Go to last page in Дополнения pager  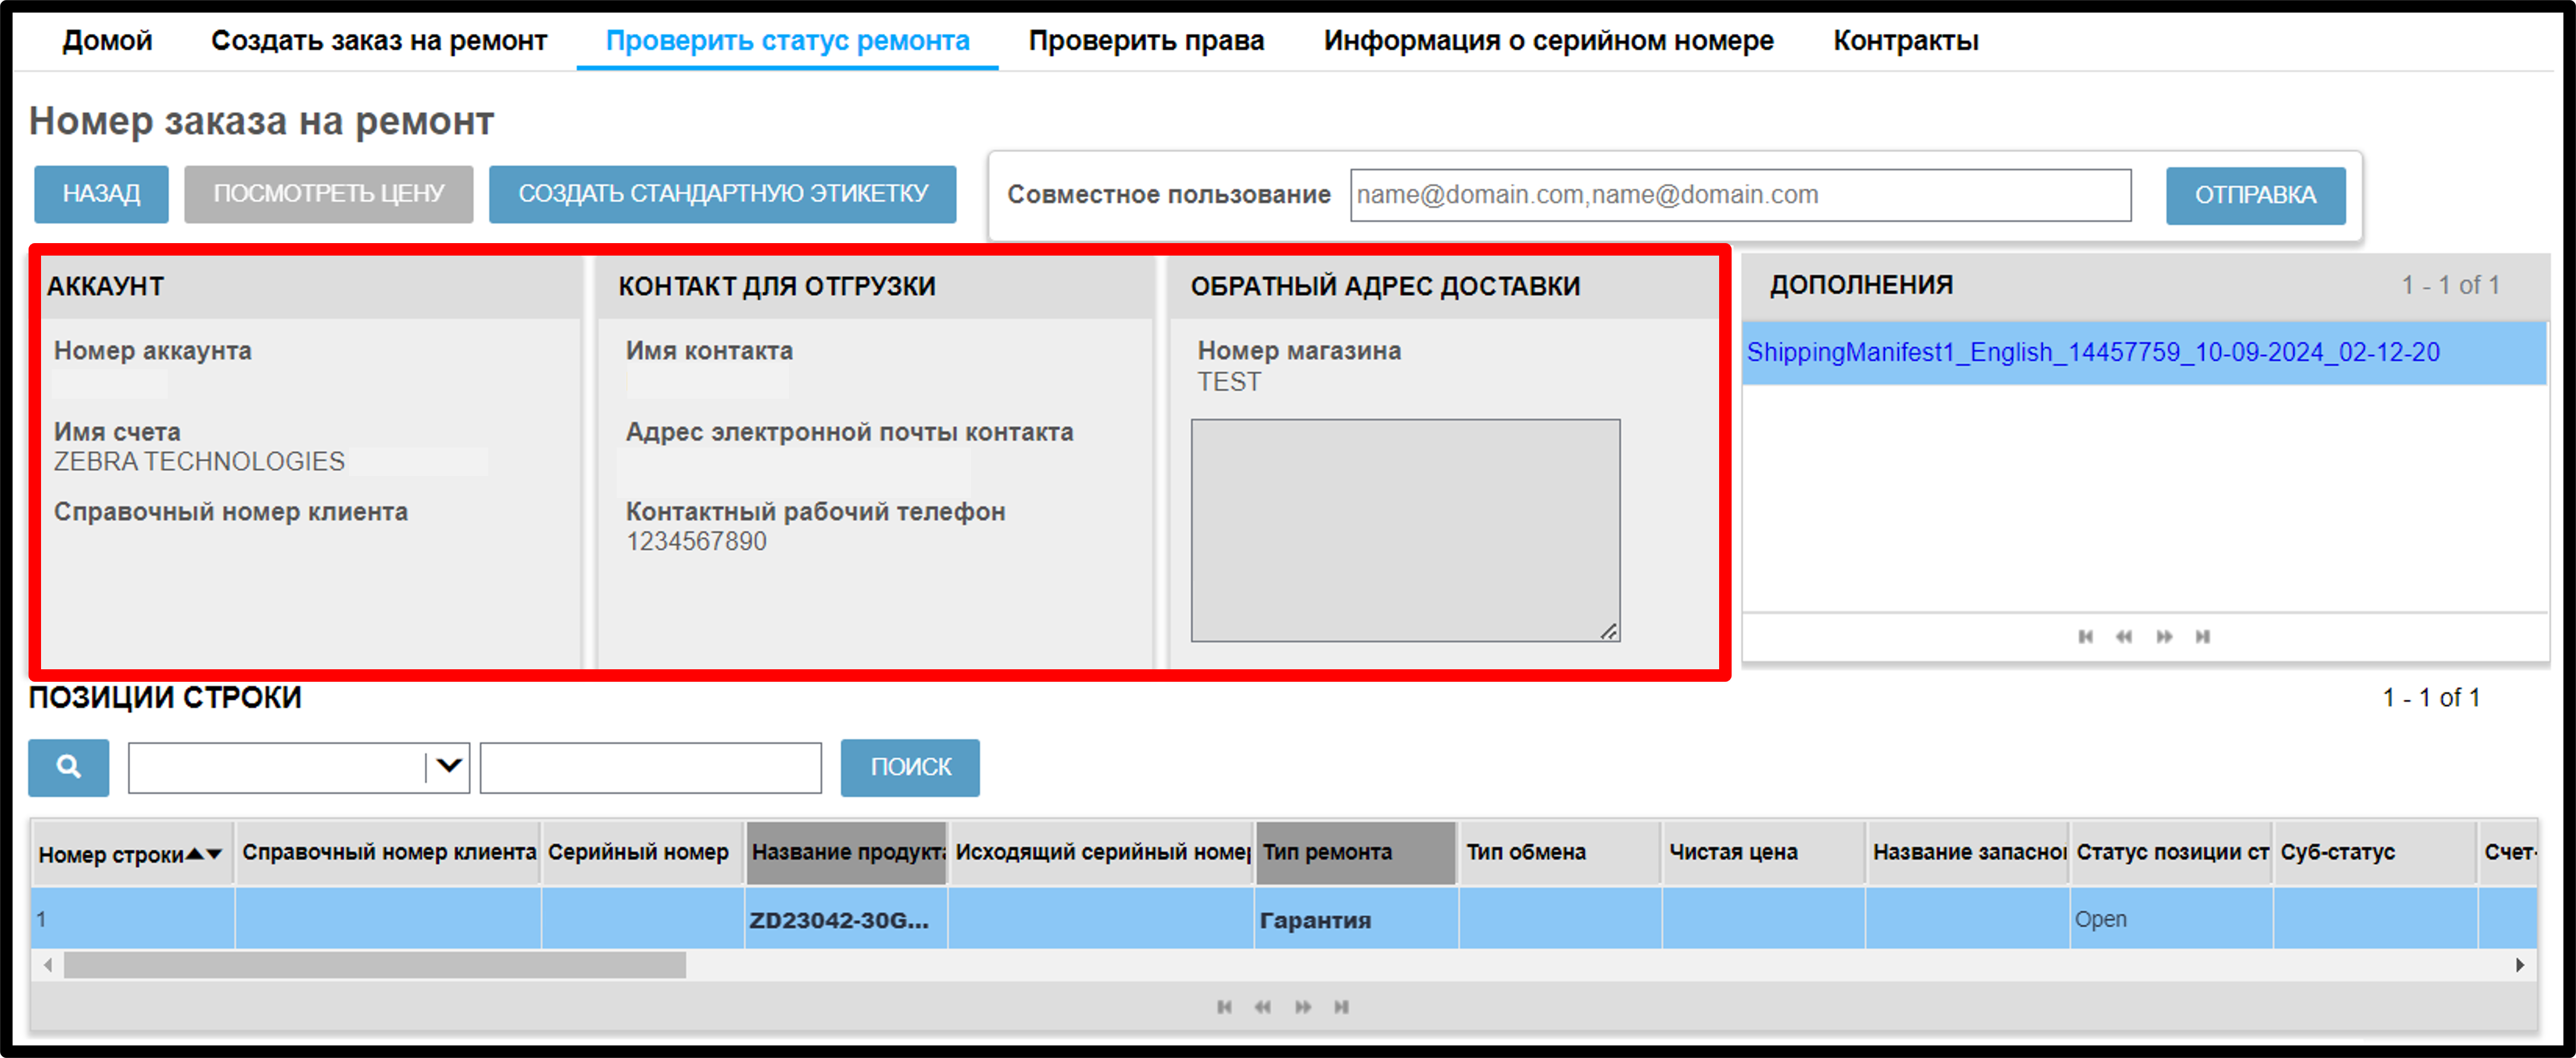[x=2202, y=636]
